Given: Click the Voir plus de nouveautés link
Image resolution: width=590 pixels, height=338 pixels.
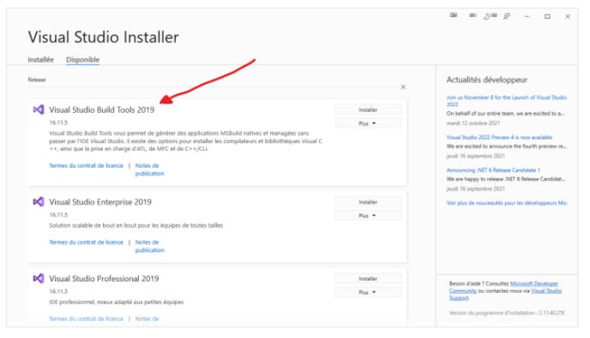Looking at the screenshot, I should (x=507, y=203).
